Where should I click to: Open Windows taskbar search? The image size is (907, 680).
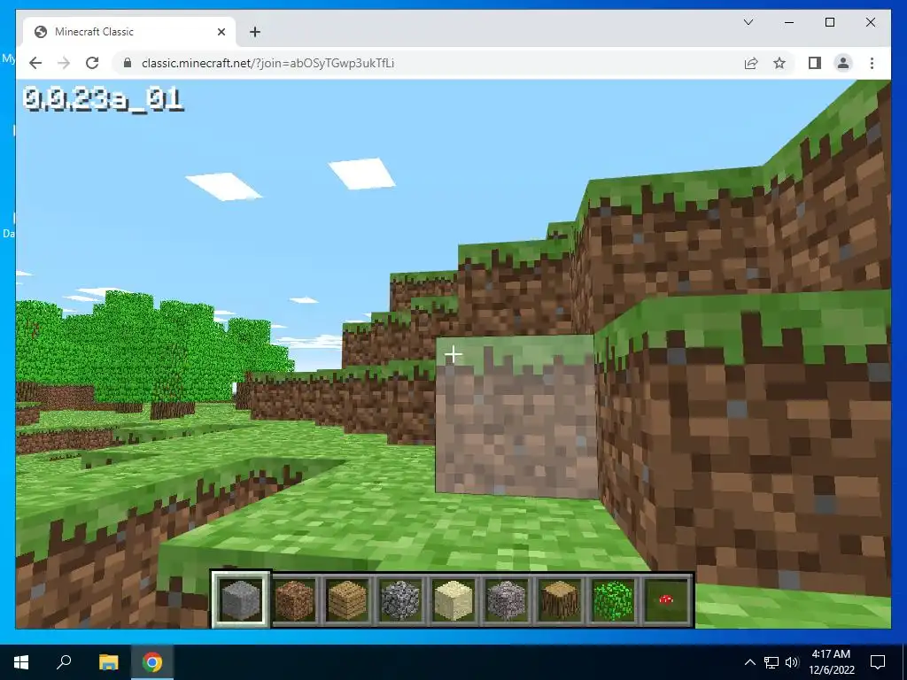64,662
